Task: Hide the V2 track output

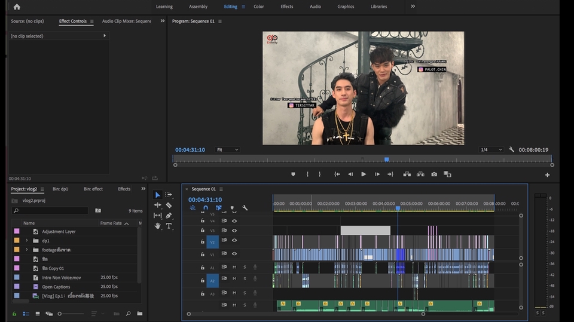Action: point(234,240)
